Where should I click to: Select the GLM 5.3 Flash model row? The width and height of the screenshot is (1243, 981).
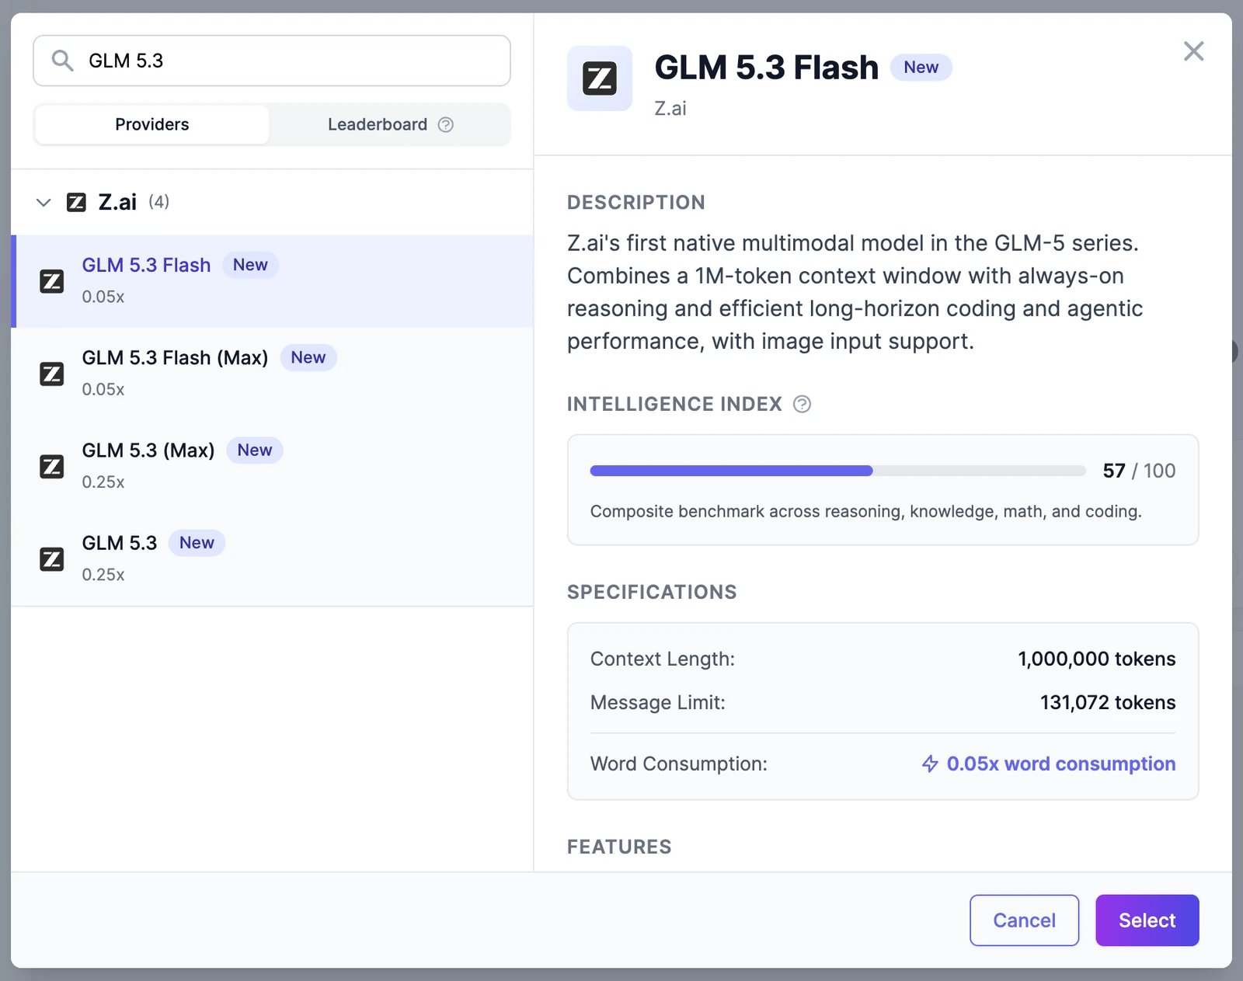coord(272,280)
